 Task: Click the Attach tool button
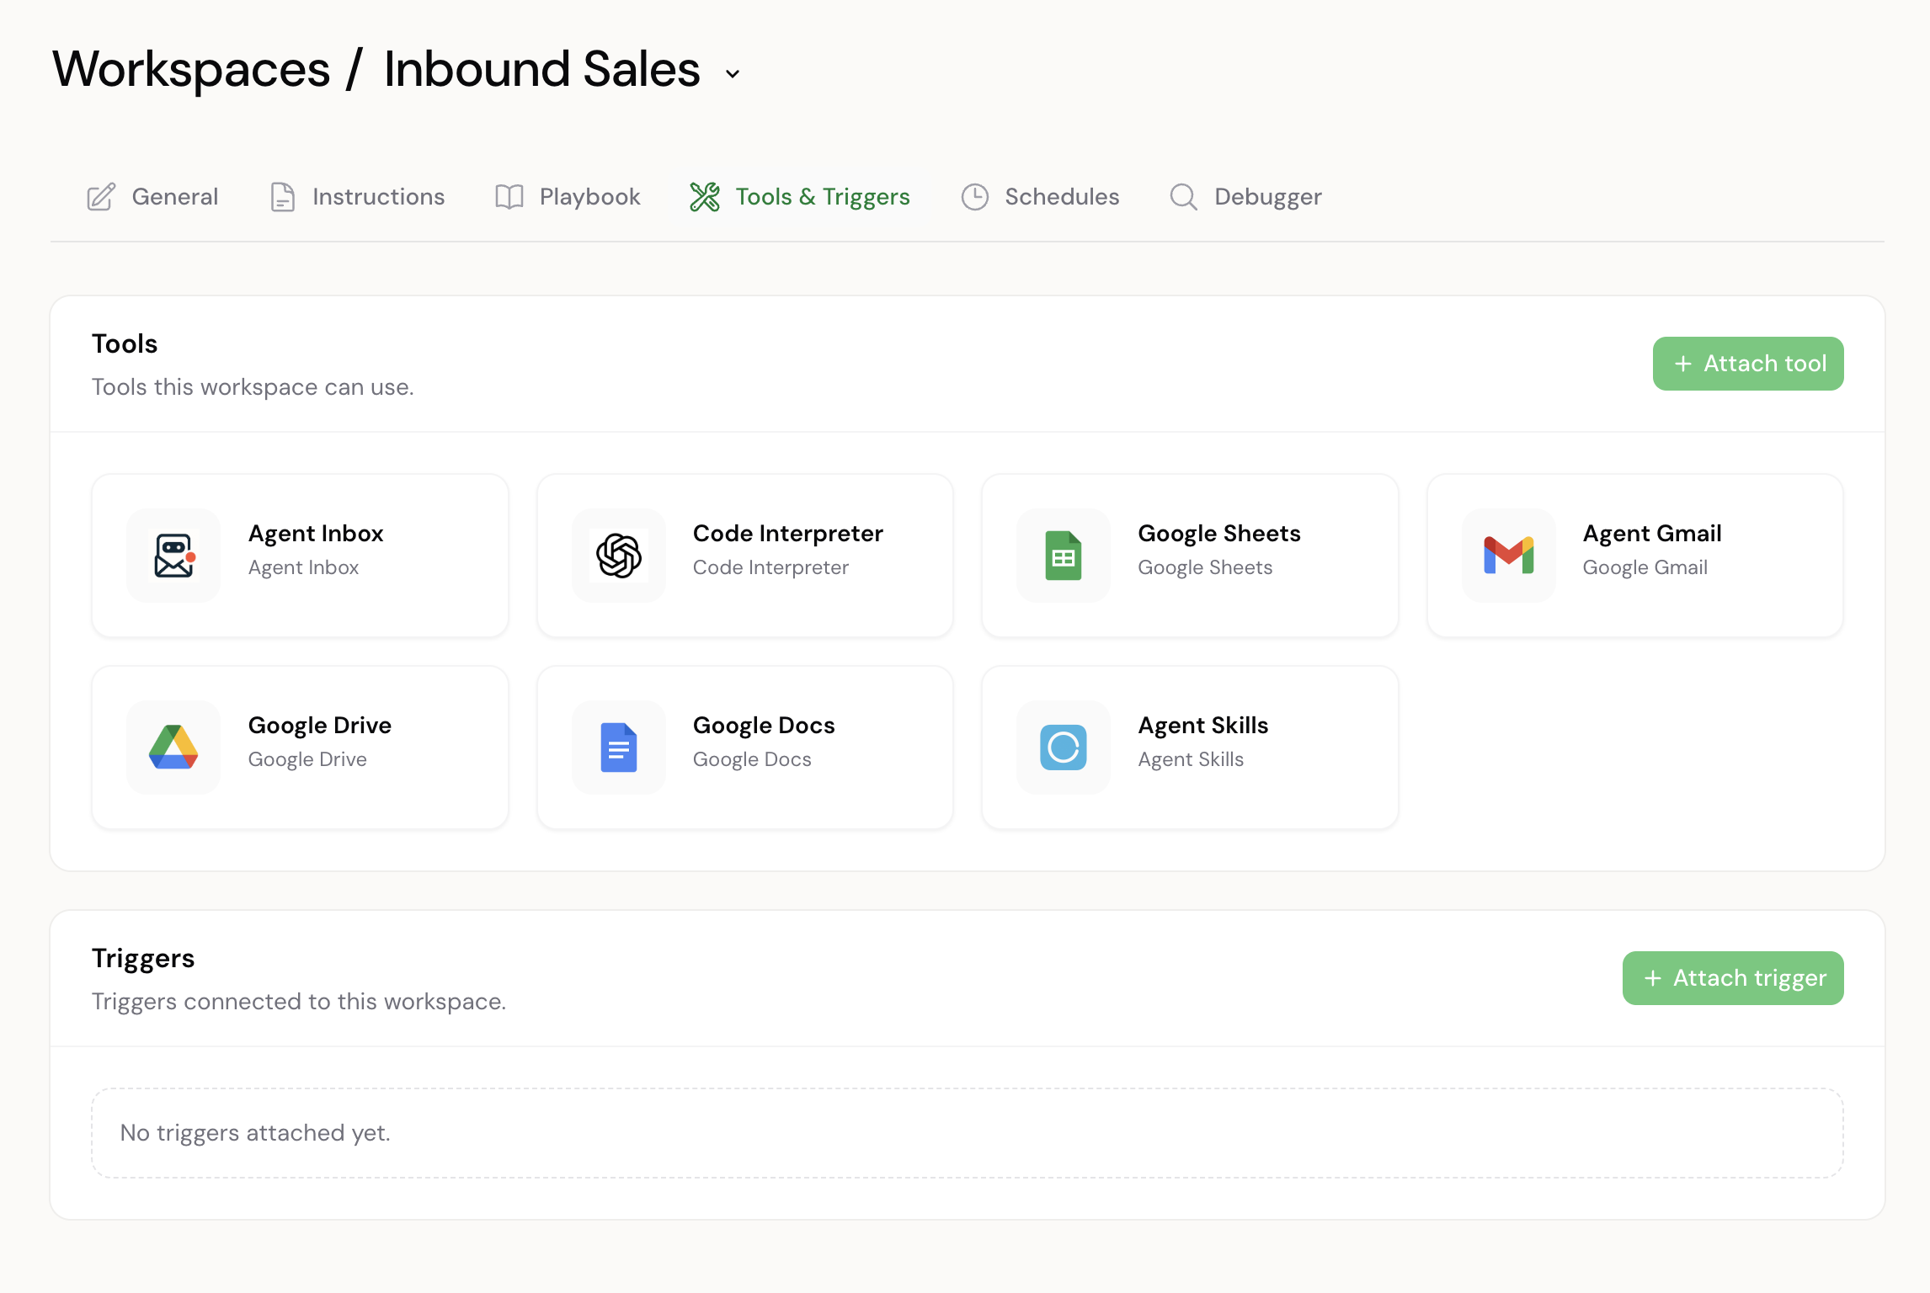pos(1747,363)
